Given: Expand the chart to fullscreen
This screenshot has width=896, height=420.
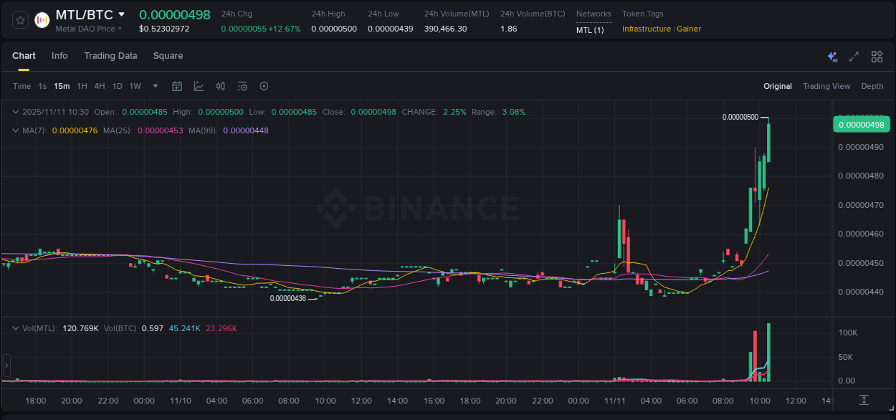Looking at the screenshot, I should pyautogui.click(x=854, y=56).
